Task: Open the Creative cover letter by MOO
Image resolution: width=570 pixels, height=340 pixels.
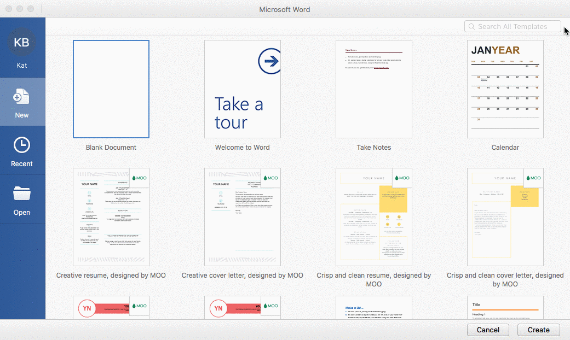Action: click(242, 217)
